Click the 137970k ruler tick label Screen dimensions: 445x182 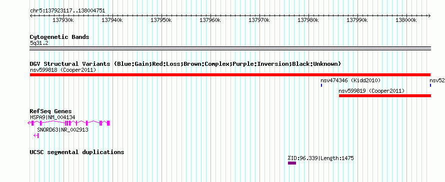coord(259,20)
